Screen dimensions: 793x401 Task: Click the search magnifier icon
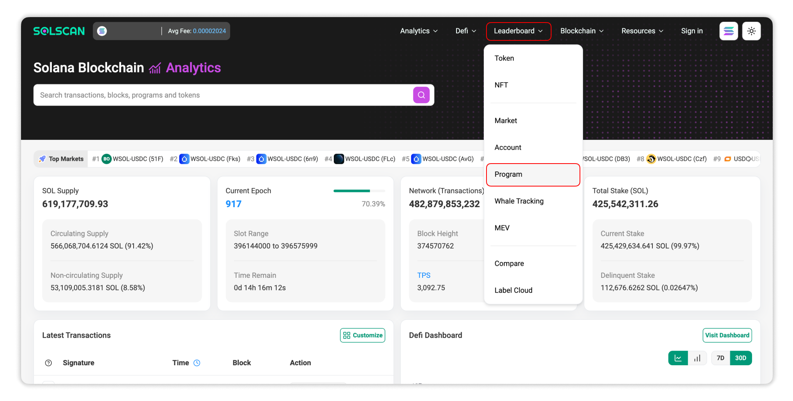[x=421, y=95]
